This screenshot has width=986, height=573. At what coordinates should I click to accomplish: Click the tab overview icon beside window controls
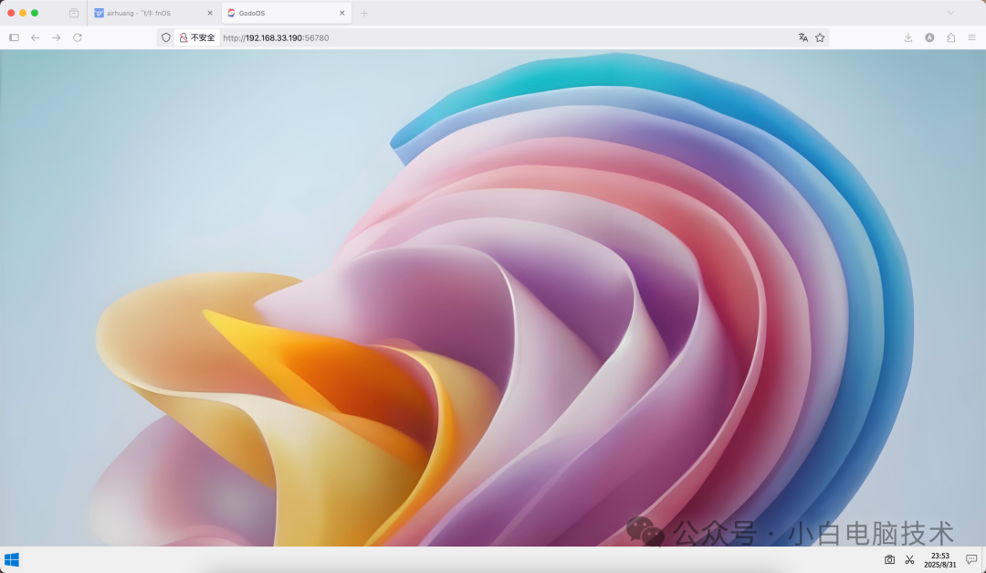point(74,13)
